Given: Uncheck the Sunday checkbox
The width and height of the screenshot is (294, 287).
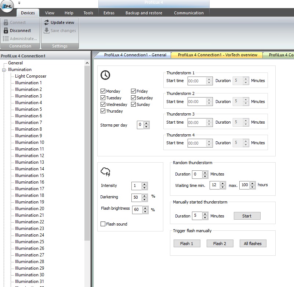Looking at the screenshot, I should 133,104.
